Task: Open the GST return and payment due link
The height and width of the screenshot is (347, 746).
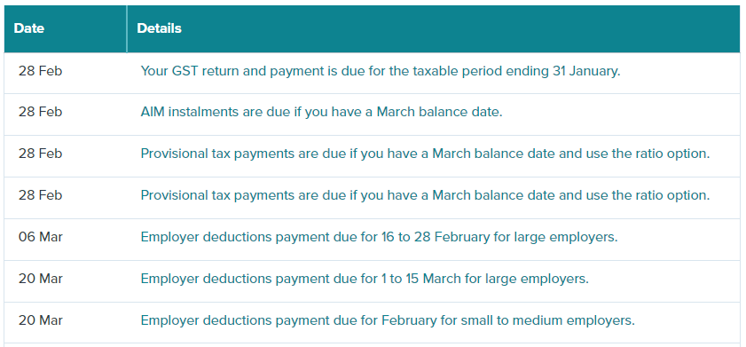Action: 381,71
